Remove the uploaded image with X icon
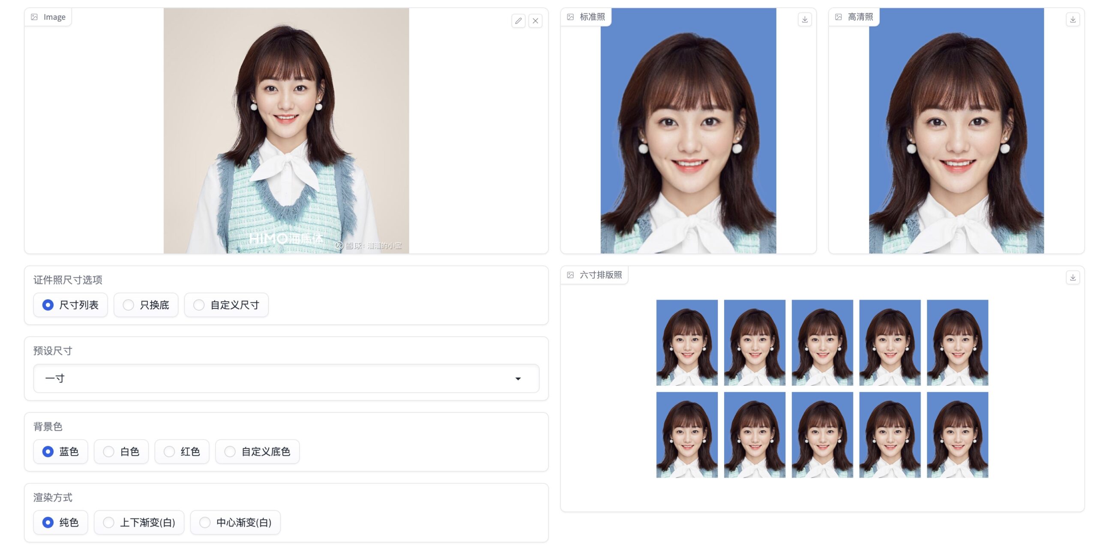Image resolution: width=1097 pixels, height=545 pixels. [535, 21]
